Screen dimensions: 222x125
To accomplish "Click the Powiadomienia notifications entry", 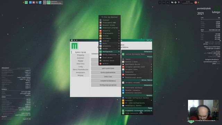I will coord(137,75).
